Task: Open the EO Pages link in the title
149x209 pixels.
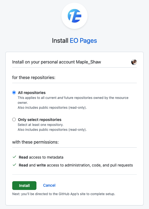Action: (83, 41)
